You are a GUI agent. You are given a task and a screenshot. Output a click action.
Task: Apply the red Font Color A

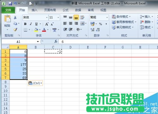pyautogui.click(x=44, y=30)
